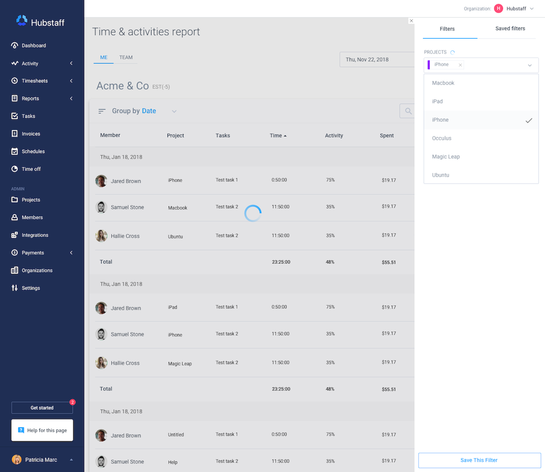The height and width of the screenshot is (472, 545).
Task: Click the Project column header
Action: click(175, 136)
